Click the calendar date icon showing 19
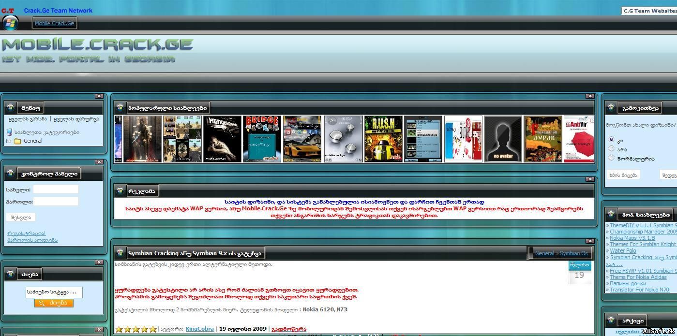The width and height of the screenshot is (677, 336). (580, 272)
